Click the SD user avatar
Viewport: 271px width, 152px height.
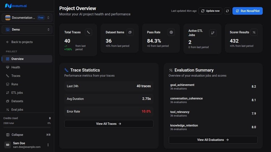[8, 145]
